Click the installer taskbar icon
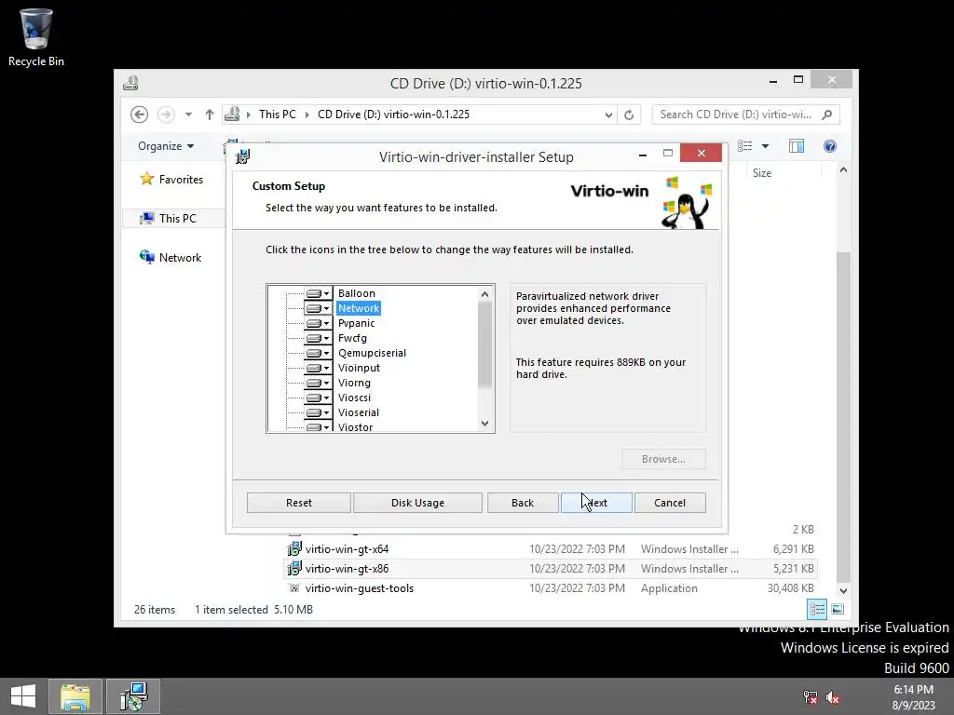Image resolution: width=954 pixels, height=715 pixels. coord(133,696)
